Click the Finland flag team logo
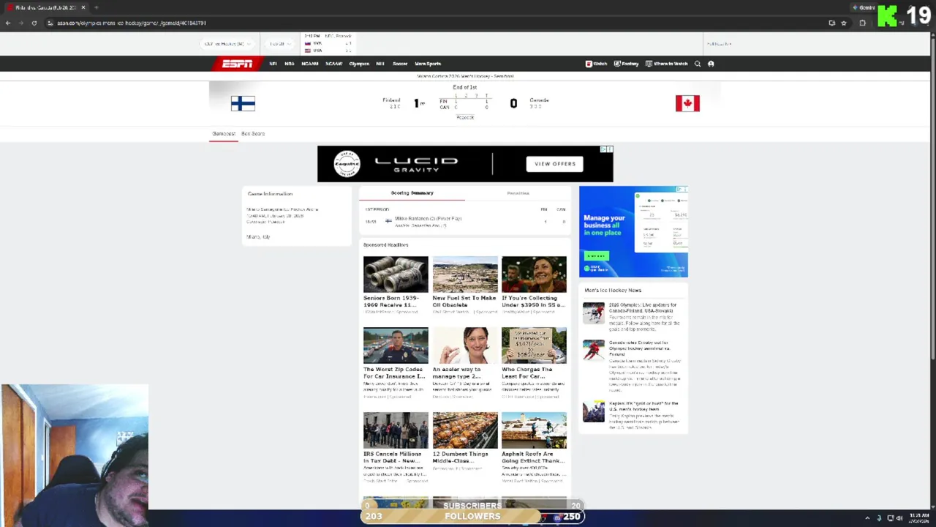936x527 pixels. [243, 103]
